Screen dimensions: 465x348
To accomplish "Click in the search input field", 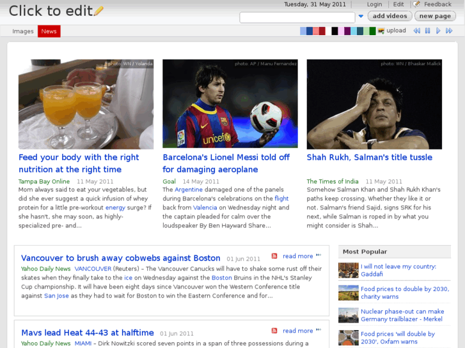I will [x=297, y=17].
